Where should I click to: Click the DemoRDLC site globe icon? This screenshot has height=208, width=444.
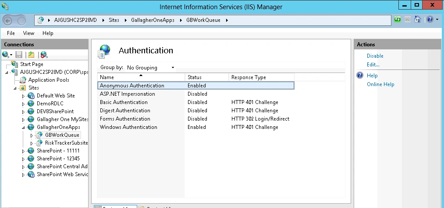pos(31,104)
